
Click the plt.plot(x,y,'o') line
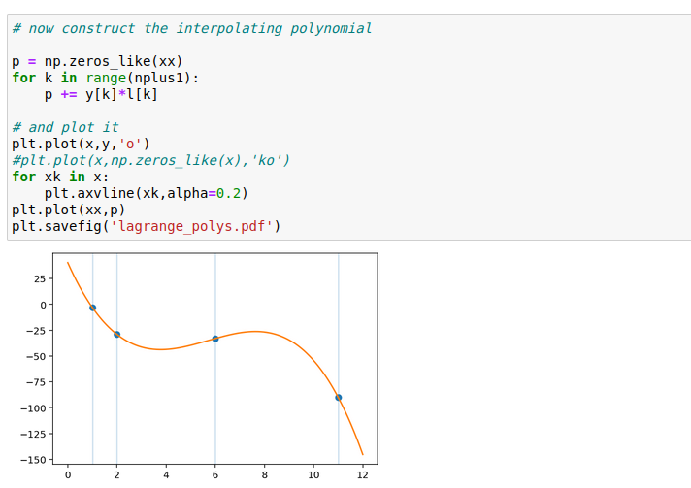(x=81, y=144)
